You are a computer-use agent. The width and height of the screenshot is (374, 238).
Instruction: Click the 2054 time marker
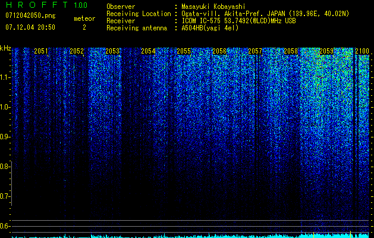coord(148,51)
